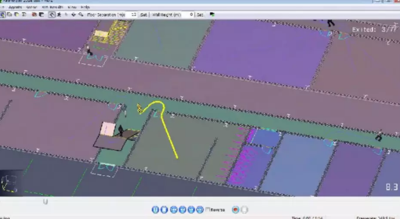Click the 8.3 time readout in the view
The height and width of the screenshot is (219, 400).
point(392,187)
